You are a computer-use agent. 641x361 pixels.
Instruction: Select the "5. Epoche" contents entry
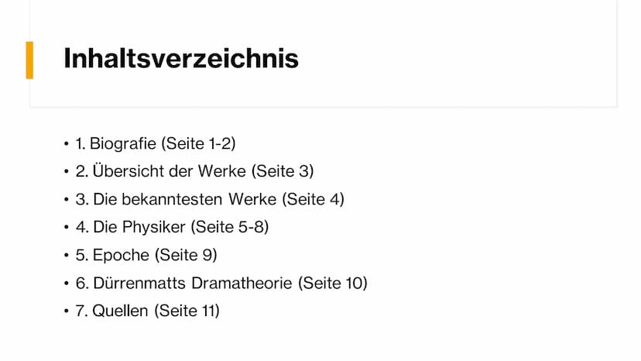tap(113, 255)
